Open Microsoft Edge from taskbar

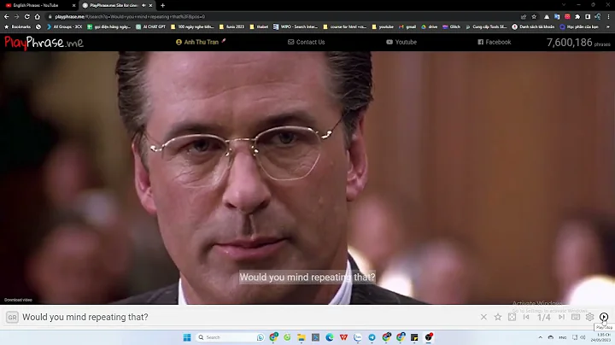click(x=330, y=337)
